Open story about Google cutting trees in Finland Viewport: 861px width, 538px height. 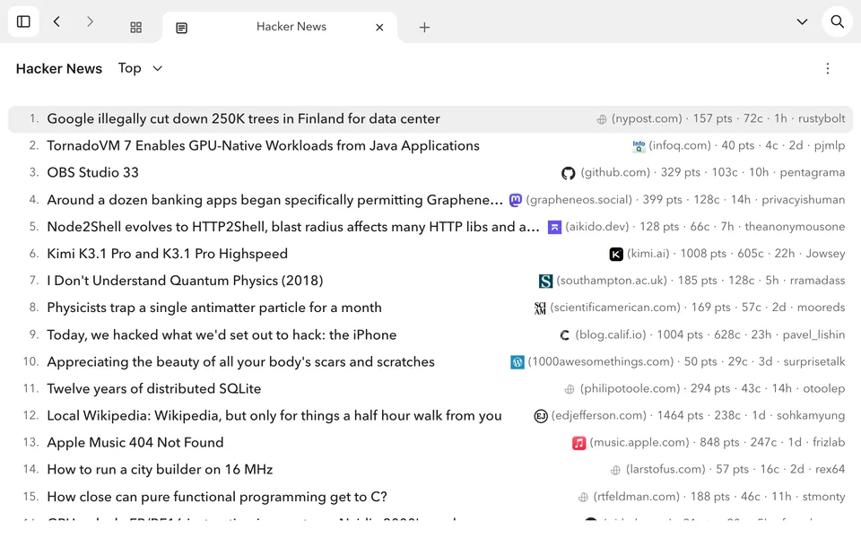click(x=243, y=118)
